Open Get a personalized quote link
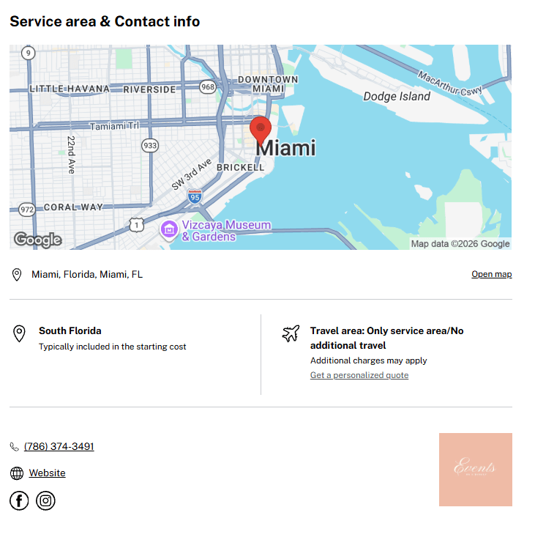535x540 pixels. [359, 375]
